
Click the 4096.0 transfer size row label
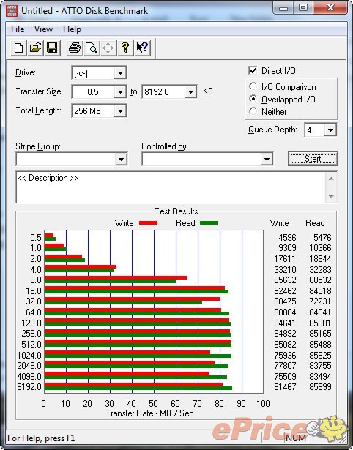[x=29, y=377]
